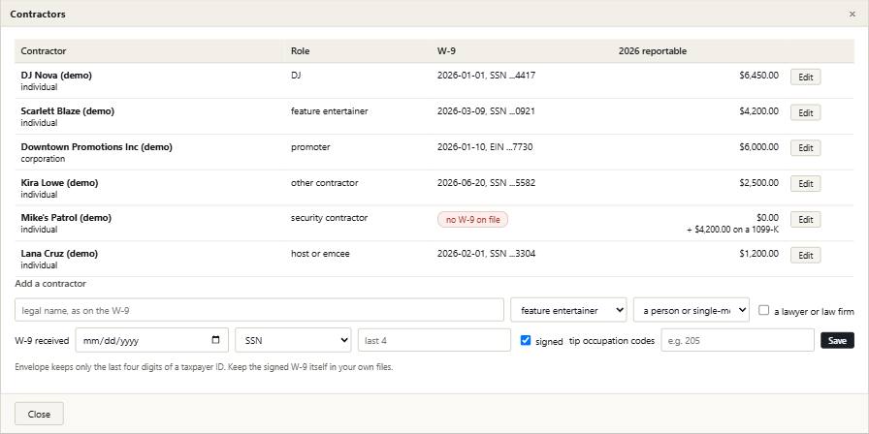Click the $6,000.00 reportable amount
869x434 pixels.
pyautogui.click(x=758, y=146)
